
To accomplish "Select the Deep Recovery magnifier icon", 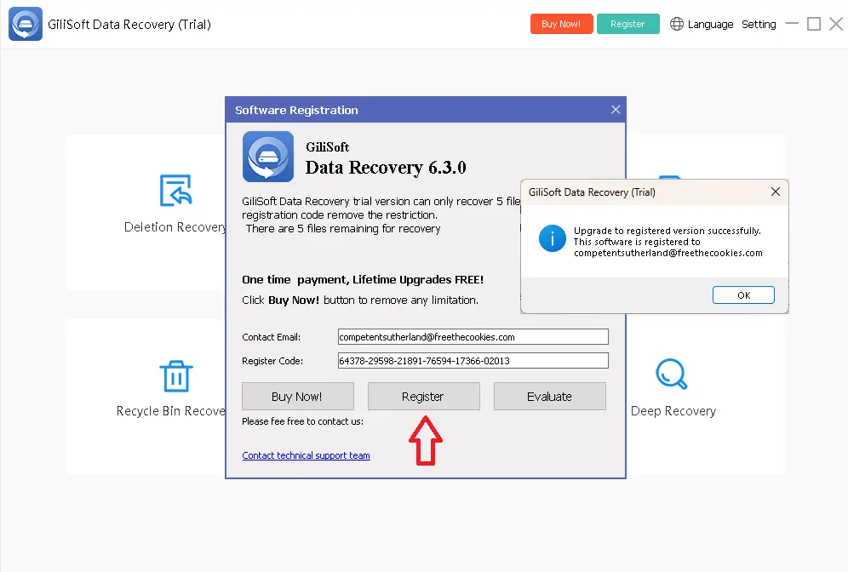I will pos(671,374).
